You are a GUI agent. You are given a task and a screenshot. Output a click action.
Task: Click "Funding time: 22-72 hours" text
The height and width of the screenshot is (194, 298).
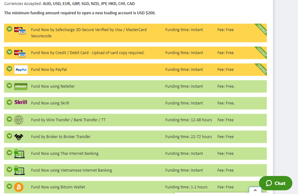(189, 136)
